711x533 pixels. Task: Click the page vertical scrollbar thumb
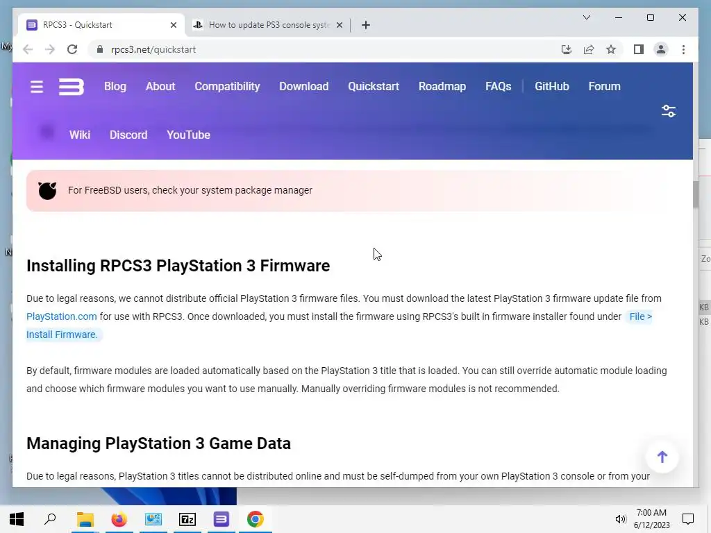[696, 194]
